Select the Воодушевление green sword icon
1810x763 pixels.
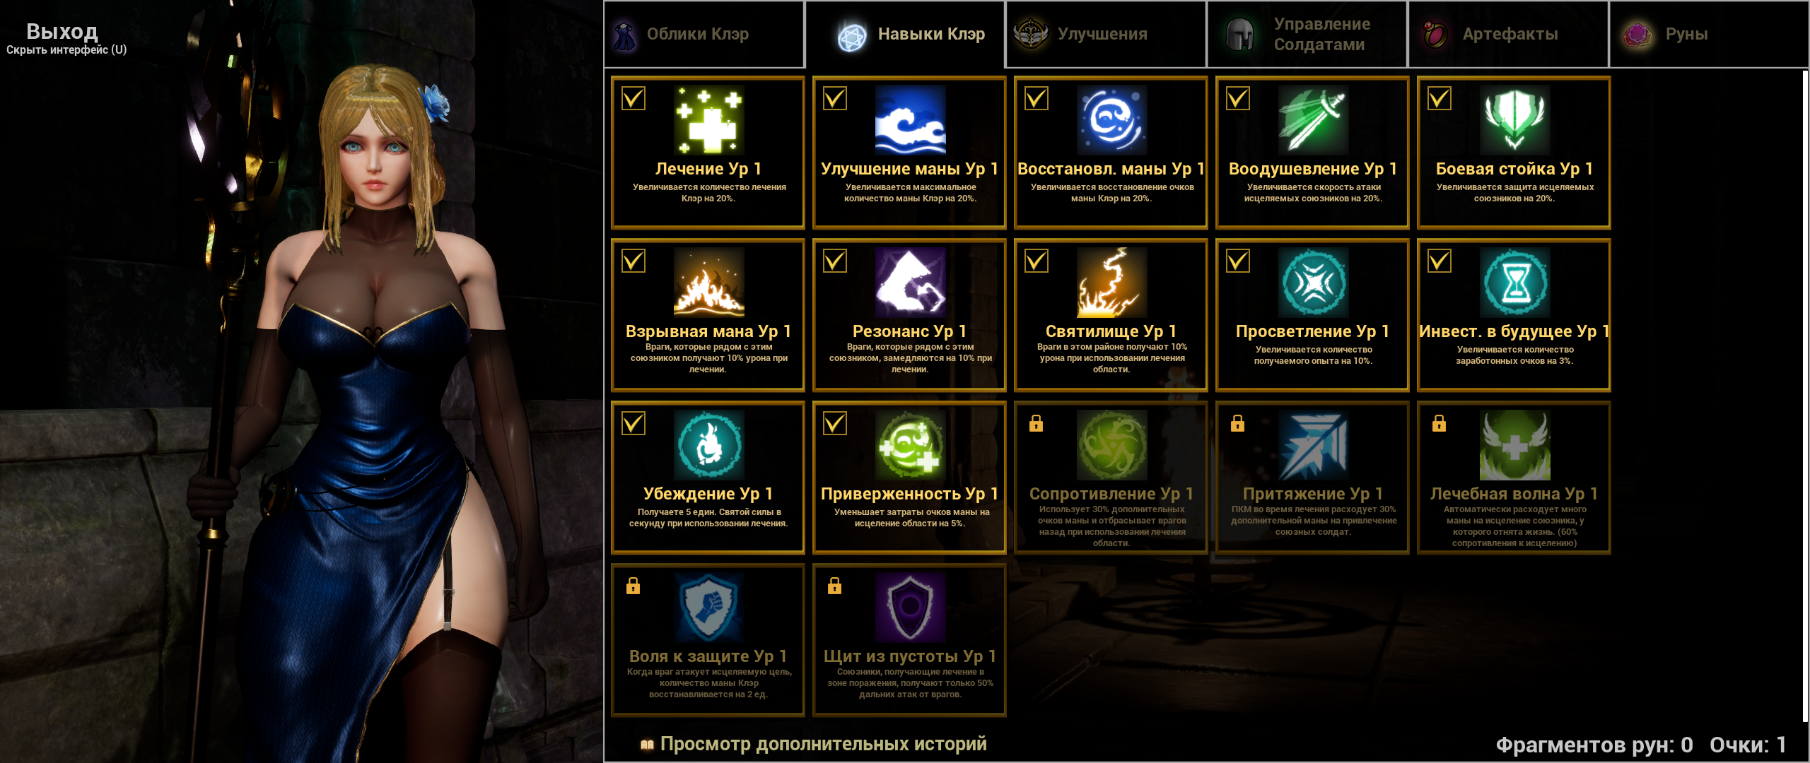coord(1313,120)
